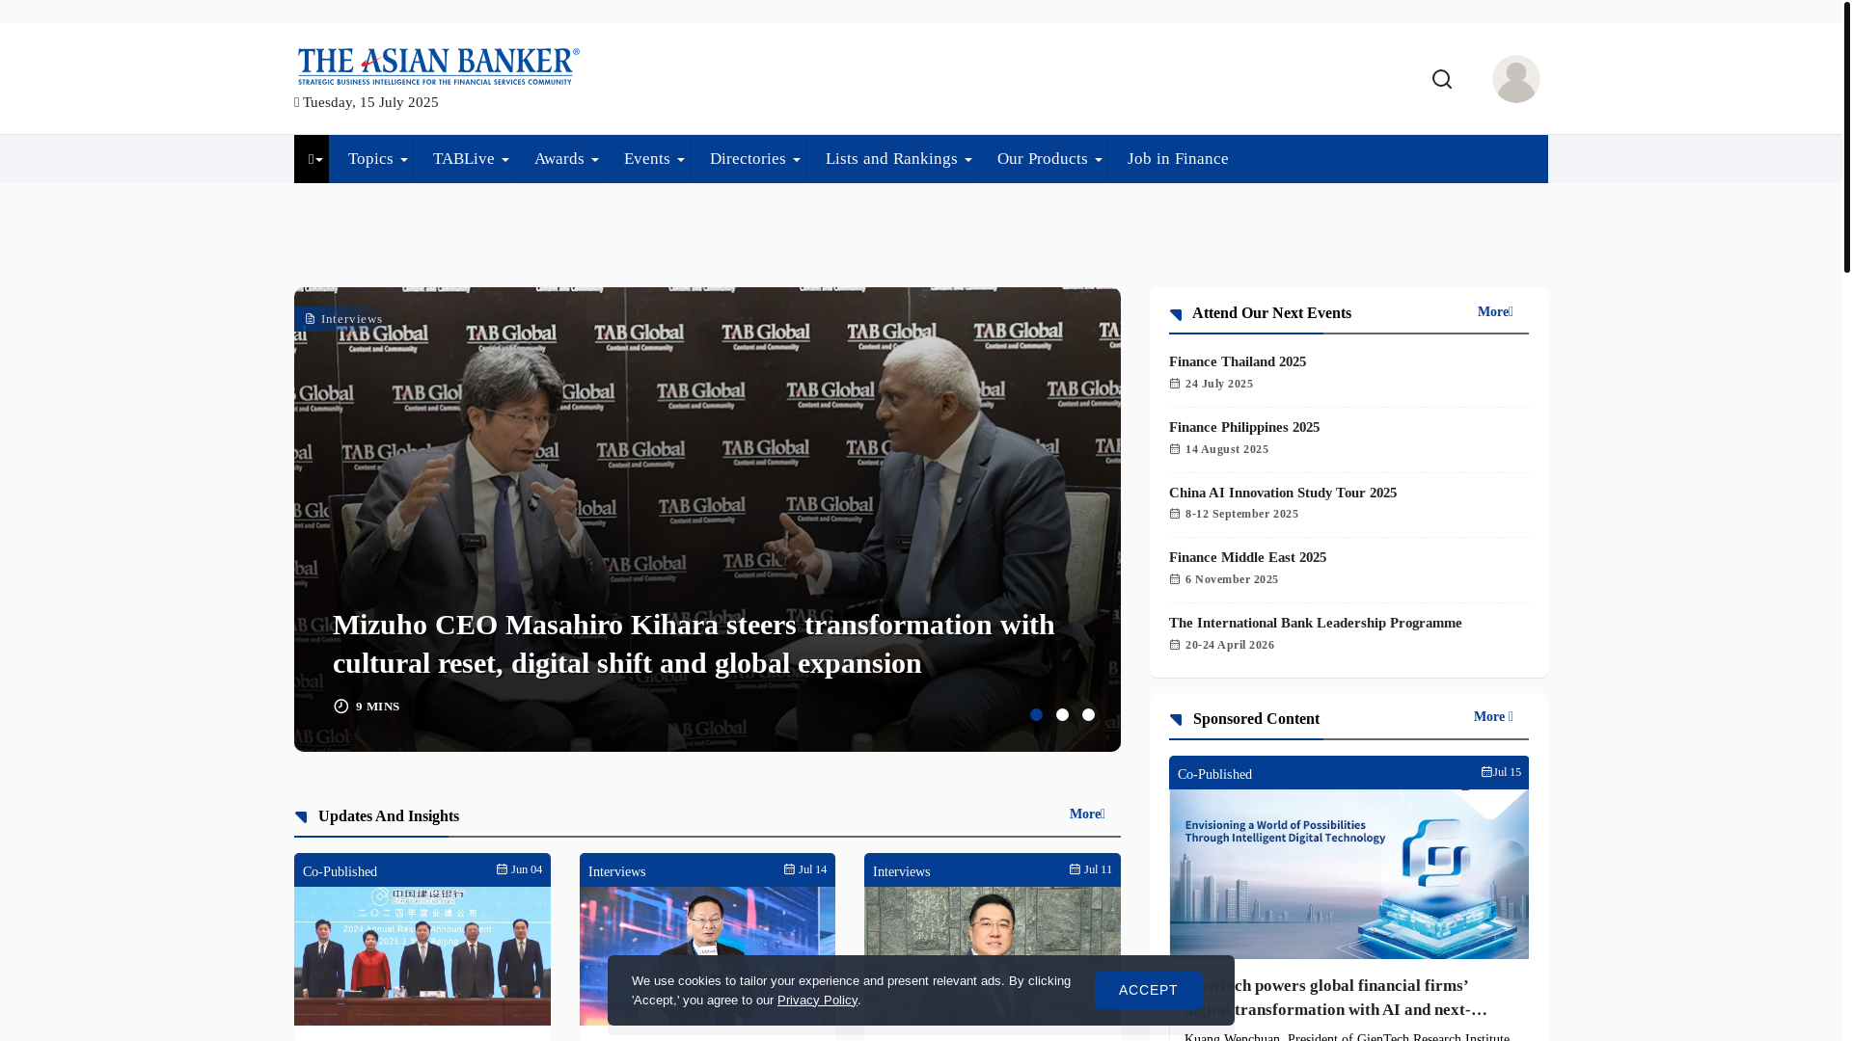This screenshot has width=1852, height=1041.
Task: Expand the Events menu
Action: (x=653, y=159)
